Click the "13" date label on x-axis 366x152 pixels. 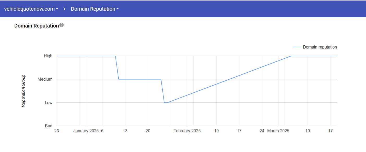click(x=125, y=131)
